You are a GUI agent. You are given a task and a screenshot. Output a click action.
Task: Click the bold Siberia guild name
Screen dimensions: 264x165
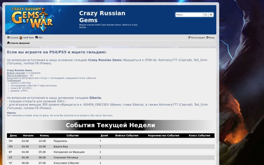(x=95, y=98)
